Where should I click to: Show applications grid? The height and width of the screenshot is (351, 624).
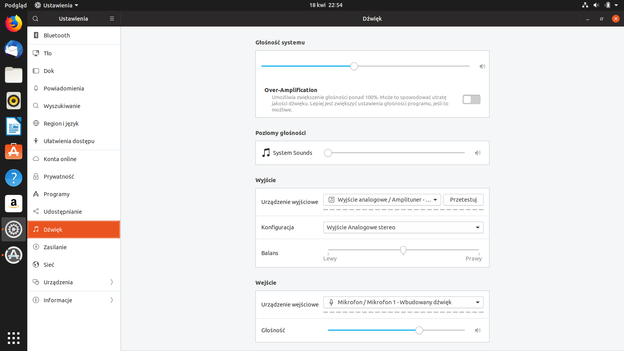(14, 338)
